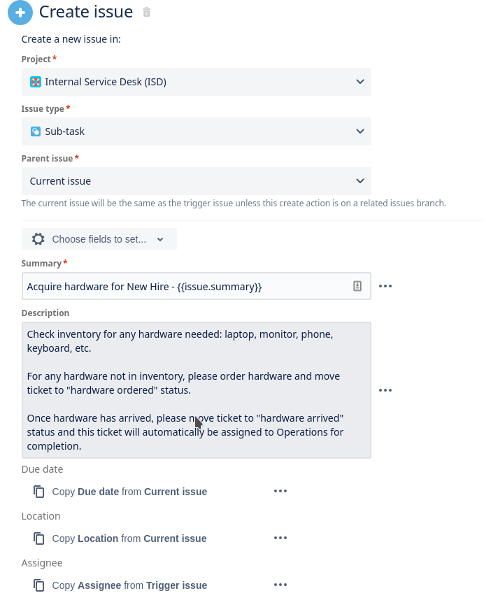Open more options menu on Due date row
The height and width of the screenshot is (607, 498).
(280, 491)
